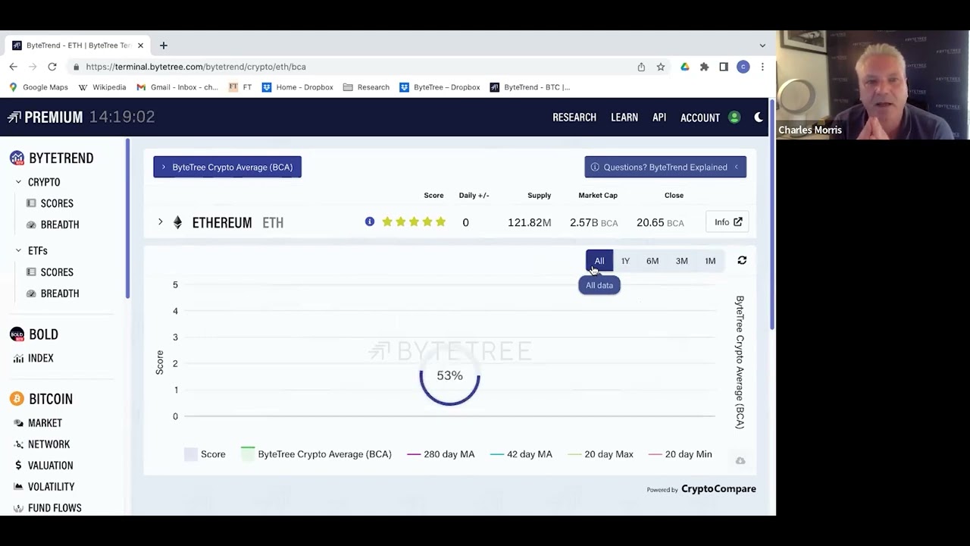Click the PREMIUM logo

point(45,118)
